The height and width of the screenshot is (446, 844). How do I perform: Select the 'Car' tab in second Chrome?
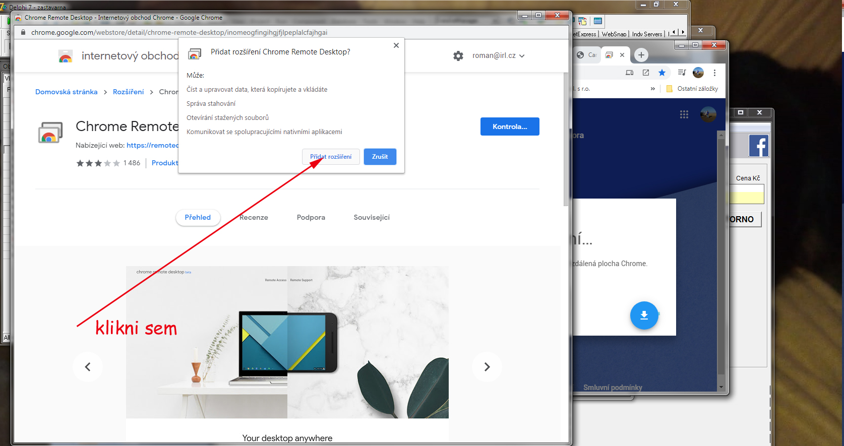tap(586, 55)
